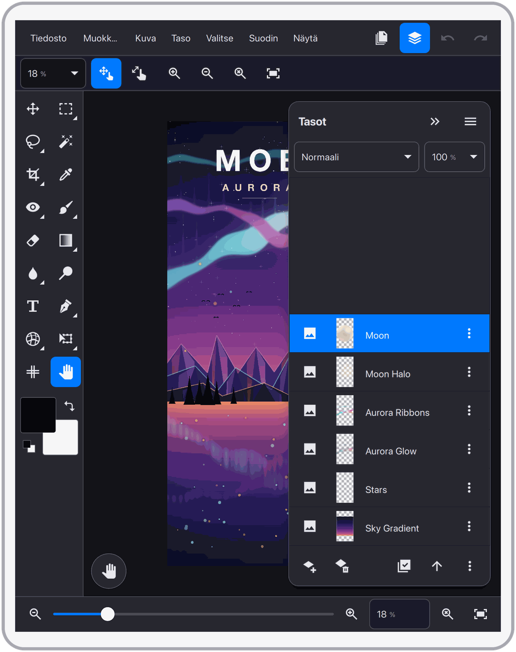This screenshot has height=652, width=516.
Task: Click the zoom slider handle
Action: click(x=107, y=614)
